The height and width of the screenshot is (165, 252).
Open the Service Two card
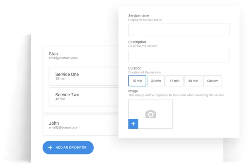pyautogui.click(x=83, y=97)
